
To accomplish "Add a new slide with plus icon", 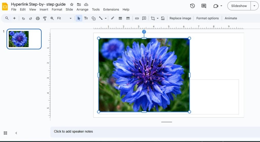I will pos(14,18).
